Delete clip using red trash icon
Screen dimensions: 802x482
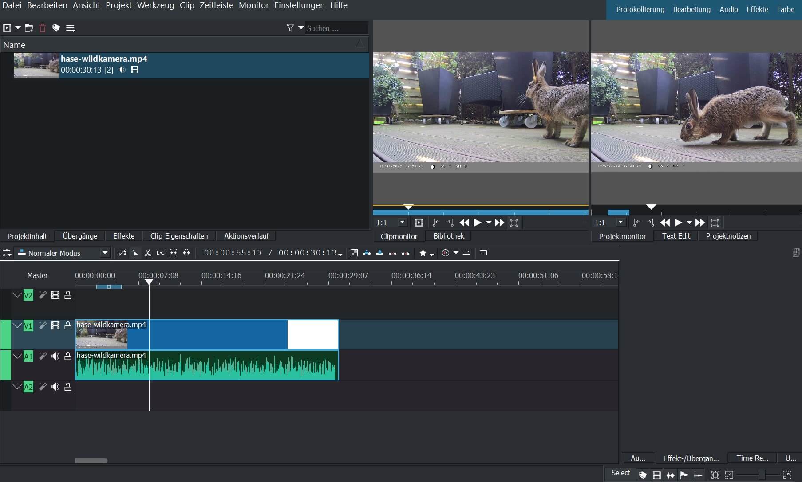tap(43, 28)
